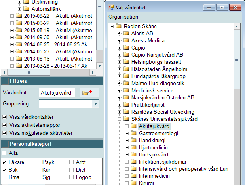Select Ramlösa Social Utveckling tree item
Viewport: 245px width, 185px height.
163,112
